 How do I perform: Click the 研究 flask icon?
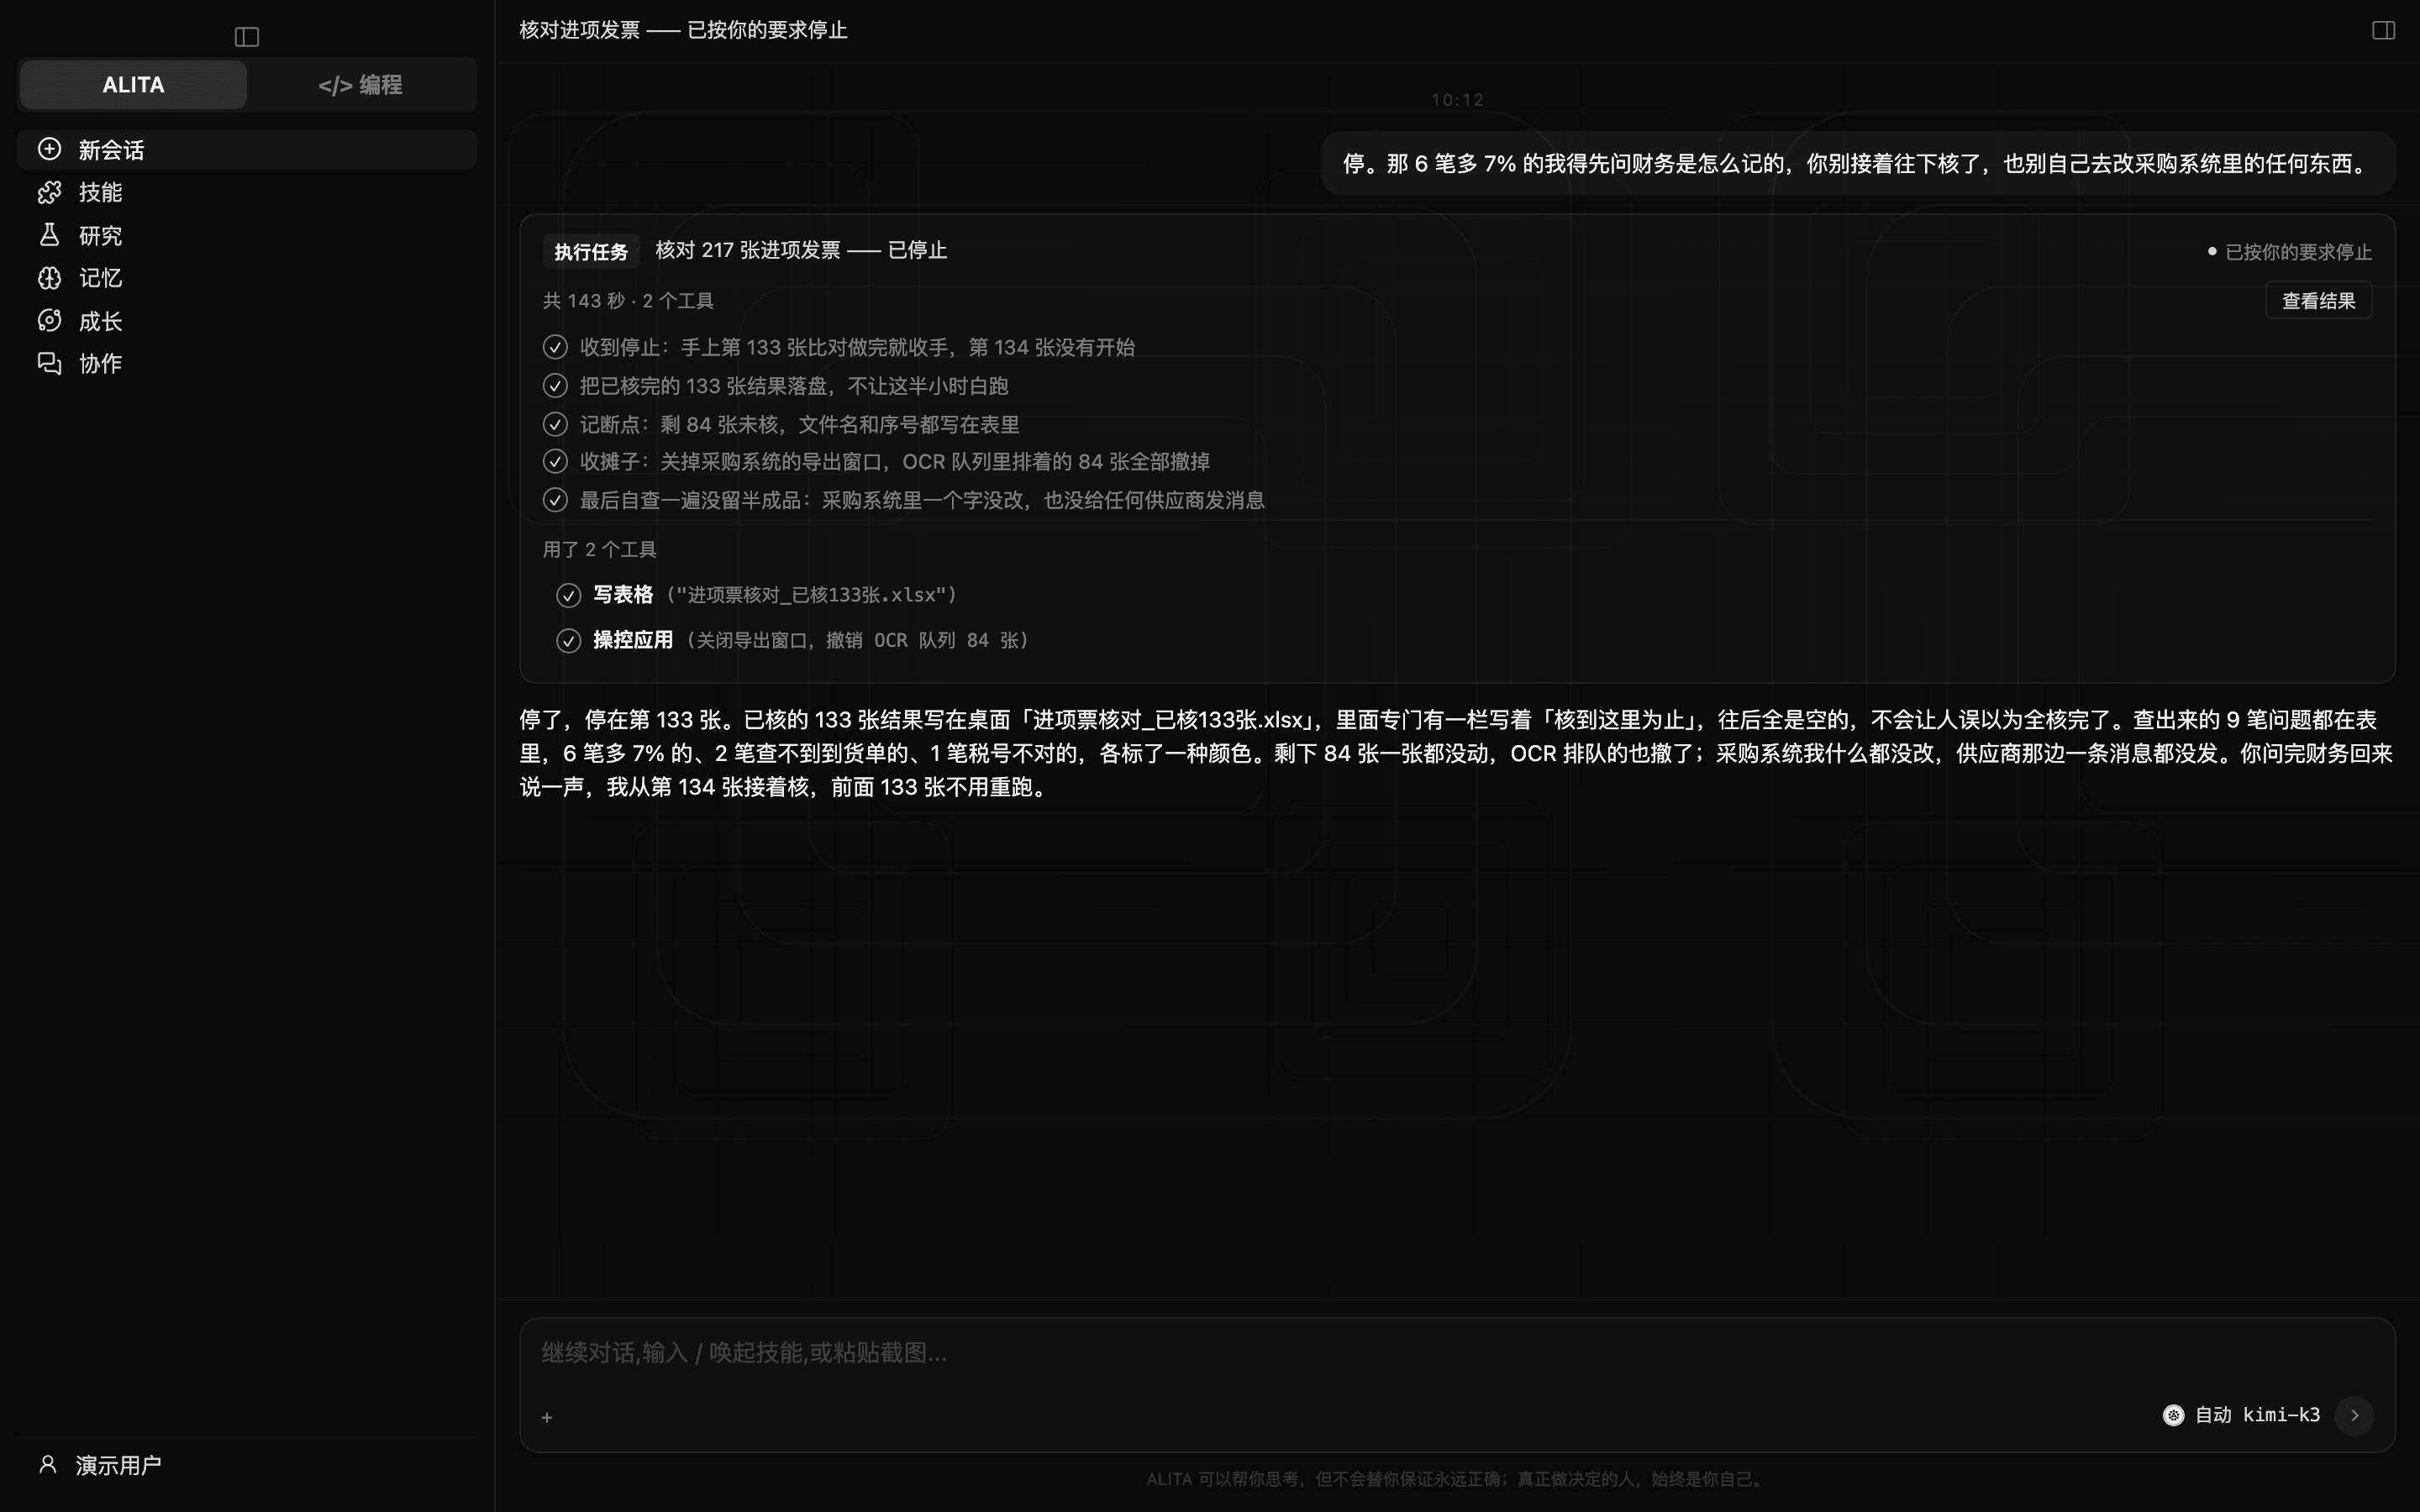[49, 235]
